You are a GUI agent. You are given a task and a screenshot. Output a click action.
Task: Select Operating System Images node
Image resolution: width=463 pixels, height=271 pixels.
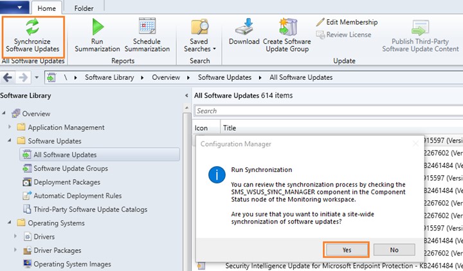click(x=72, y=264)
